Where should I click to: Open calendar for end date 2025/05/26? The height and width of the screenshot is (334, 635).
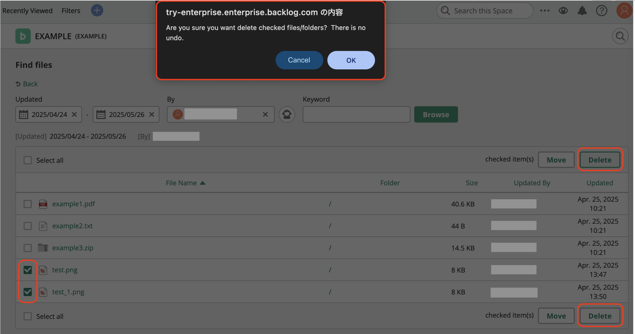pyautogui.click(x=101, y=115)
